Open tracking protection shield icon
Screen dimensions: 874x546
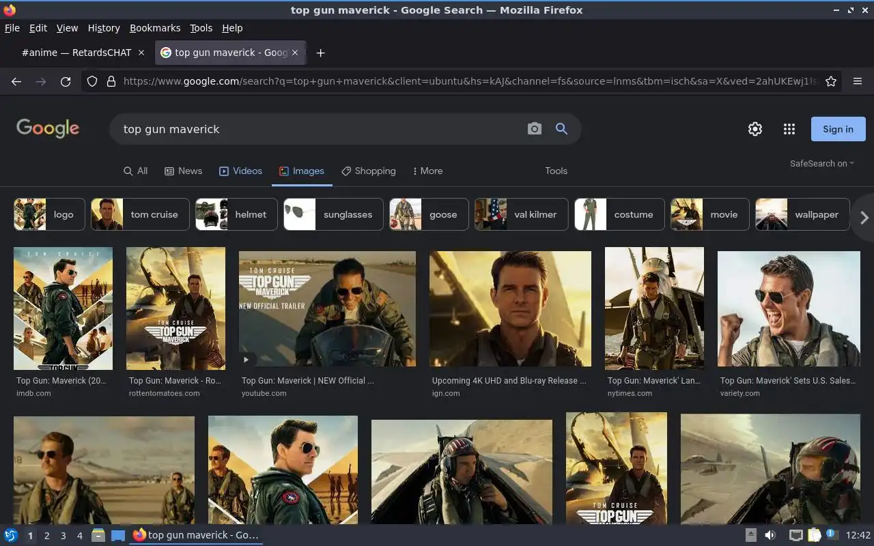click(92, 81)
